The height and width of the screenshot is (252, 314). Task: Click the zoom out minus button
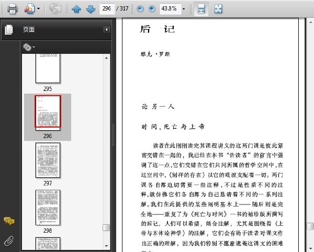click(140, 9)
